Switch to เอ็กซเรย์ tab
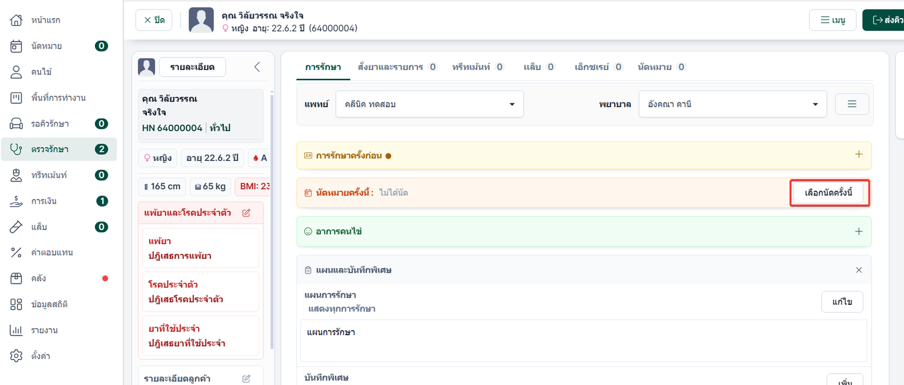The height and width of the screenshot is (385, 904). tap(599, 67)
